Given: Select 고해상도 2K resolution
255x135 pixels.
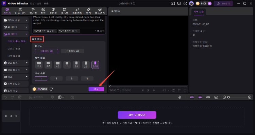Looking at the screenshot, I should pyautogui.click(x=47, y=51).
